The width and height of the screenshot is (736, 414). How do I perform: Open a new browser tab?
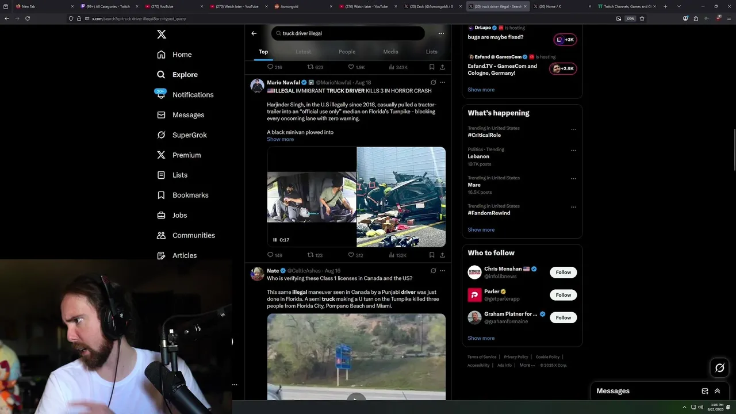(x=665, y=6)
